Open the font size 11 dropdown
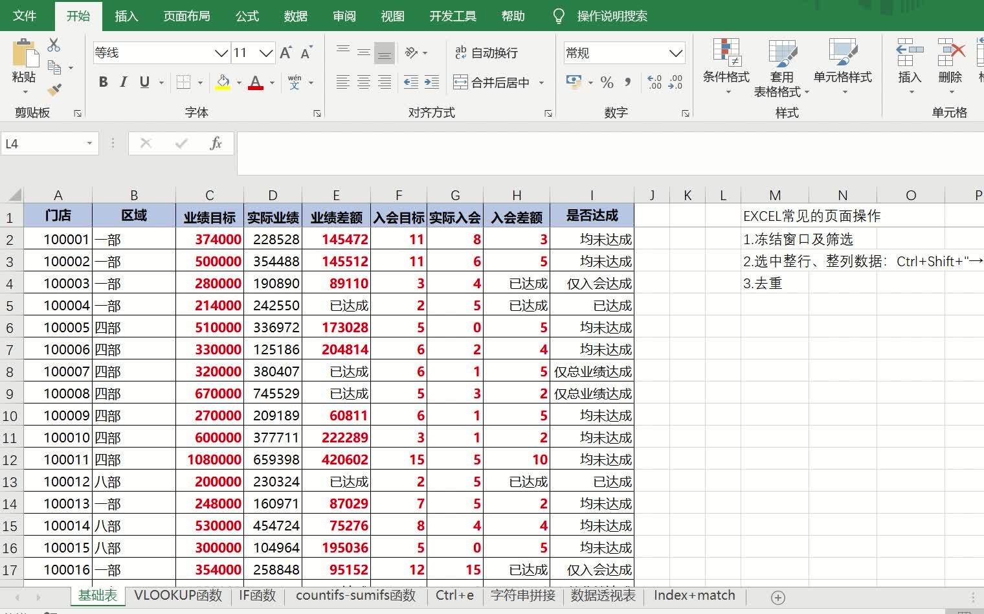The image size is (984, 614). tap(266, 52)
